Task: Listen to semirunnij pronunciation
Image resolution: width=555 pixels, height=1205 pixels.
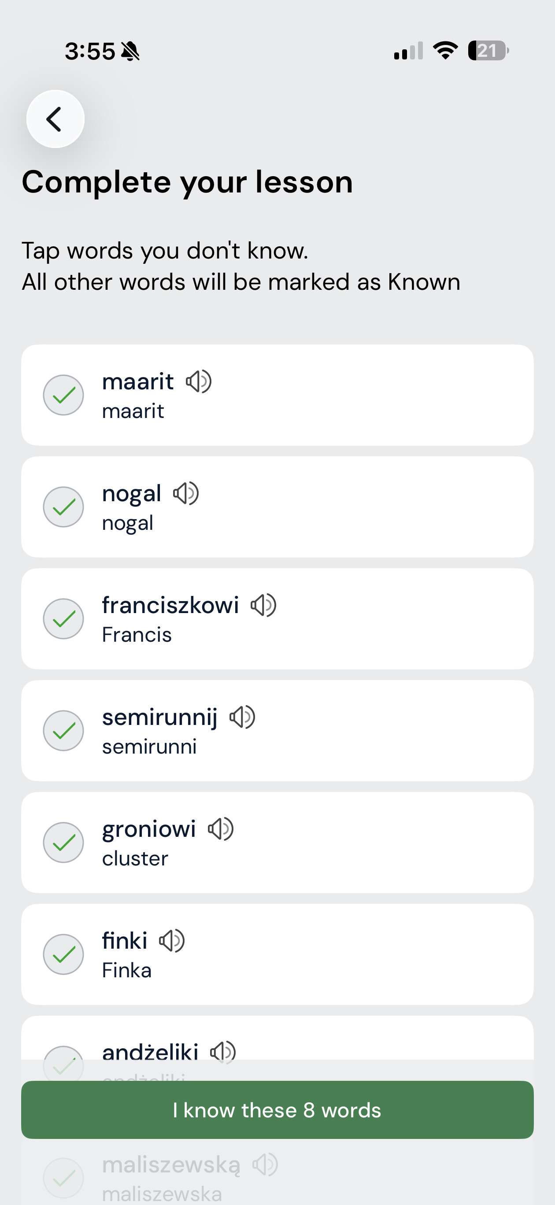Action: pos(242,717)
